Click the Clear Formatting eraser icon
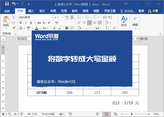 (57, 23)
